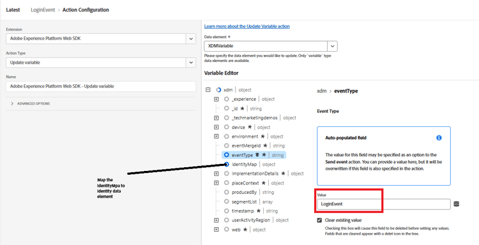The image size is (479, 245).
Task: Click the trash icon next to eventType
Action: coord(257,155)
